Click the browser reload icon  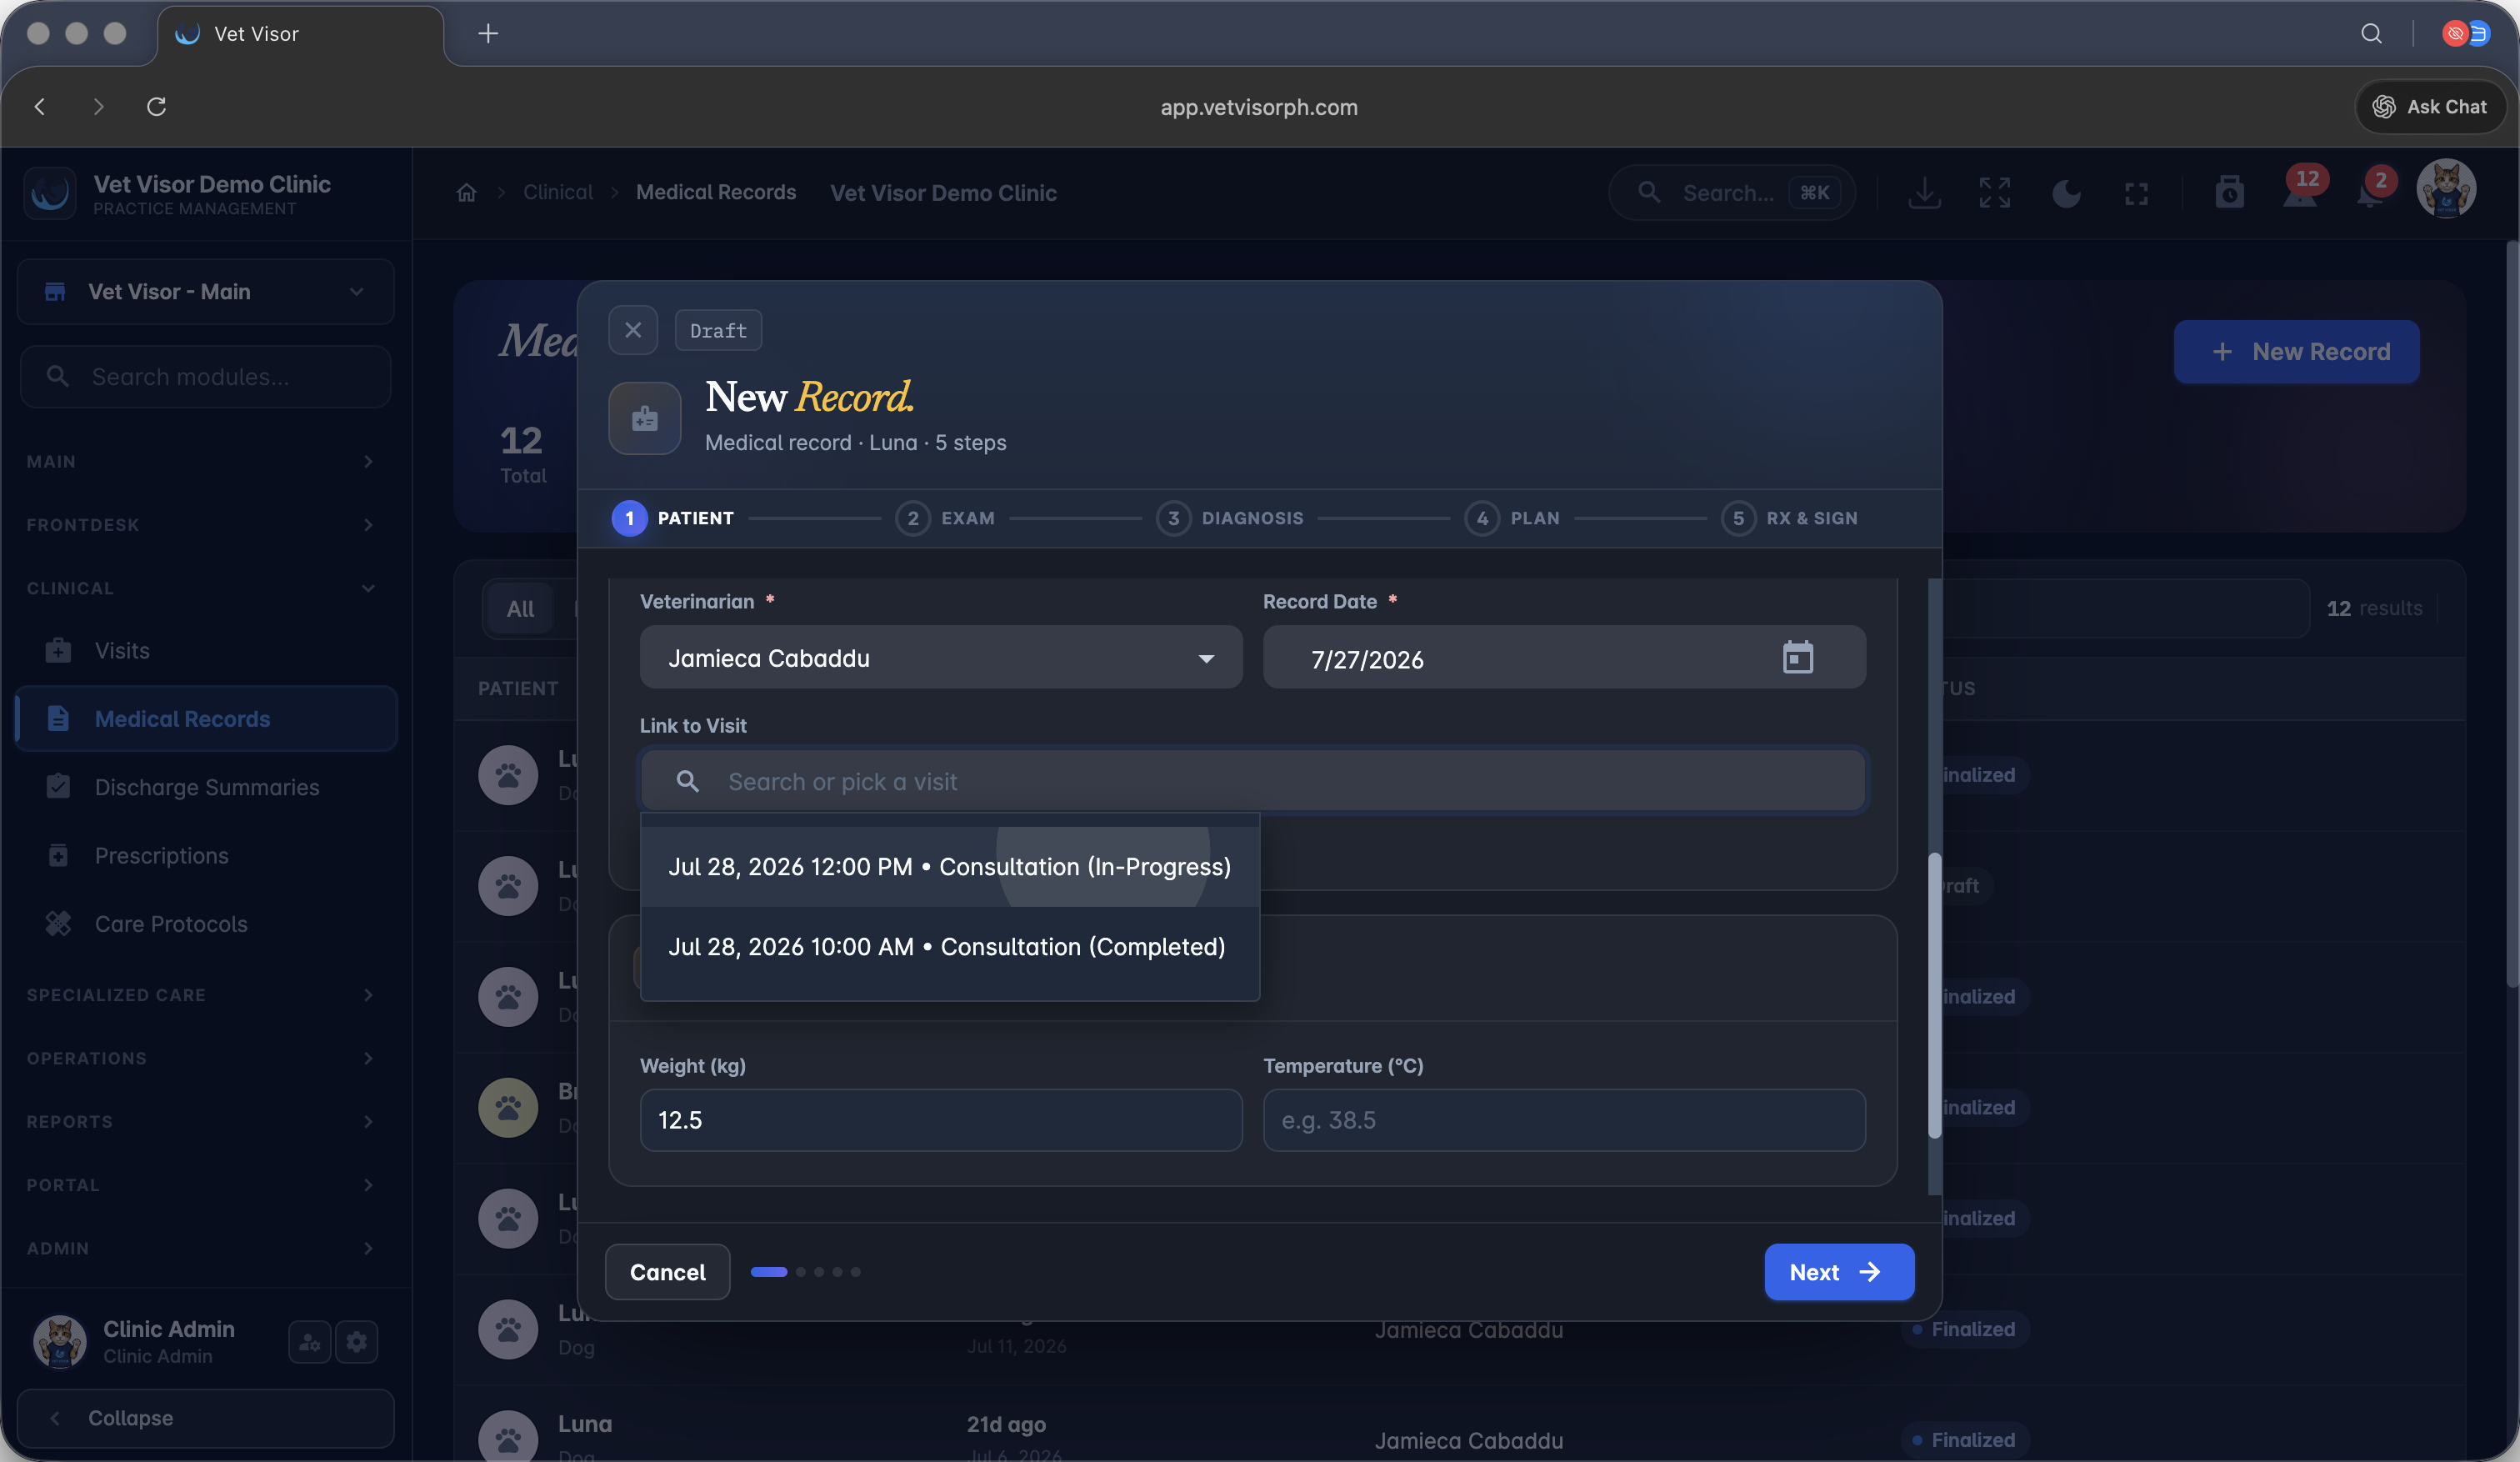click(x=156, y=106)
